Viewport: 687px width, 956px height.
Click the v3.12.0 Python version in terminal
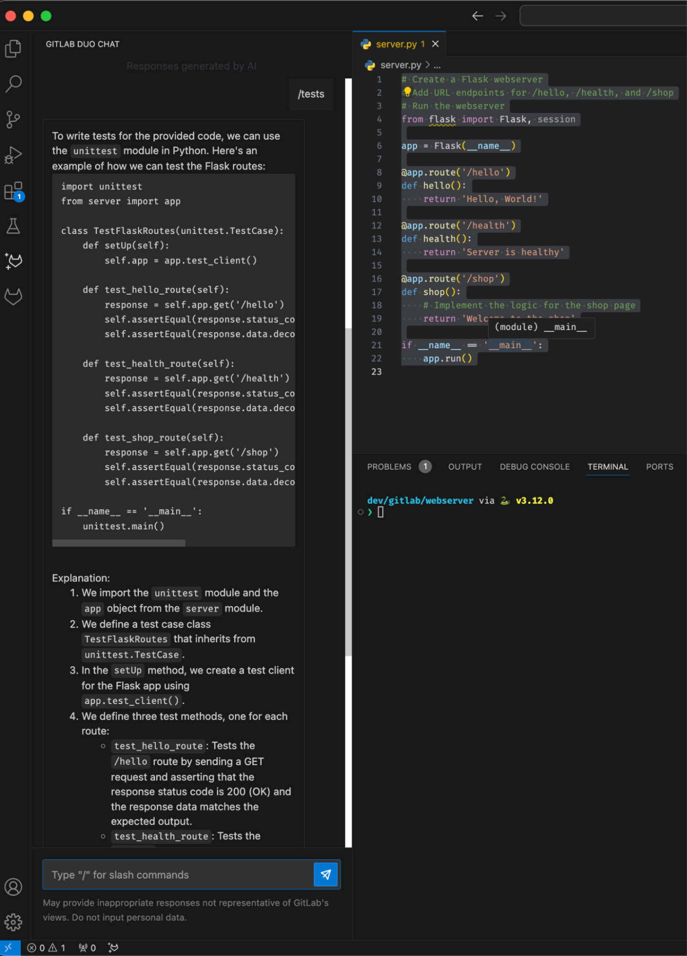(534, 501)
